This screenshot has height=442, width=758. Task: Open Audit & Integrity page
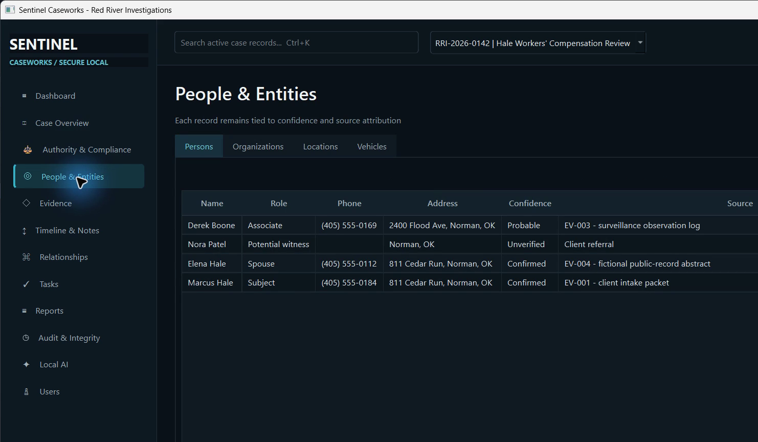click(79, 338)
